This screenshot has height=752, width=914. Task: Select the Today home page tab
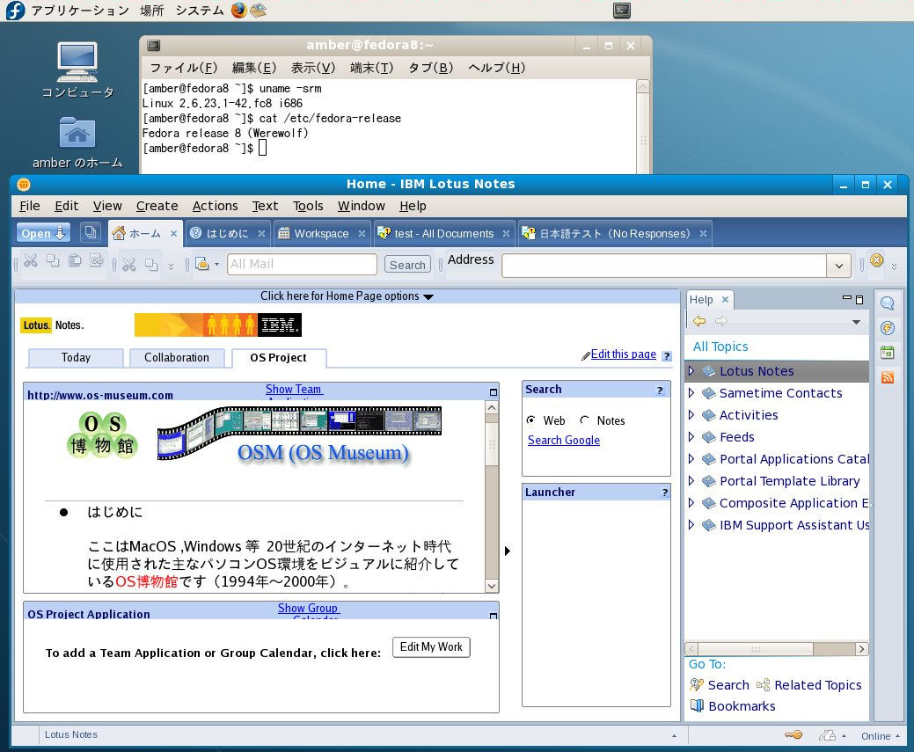[76, 357]
